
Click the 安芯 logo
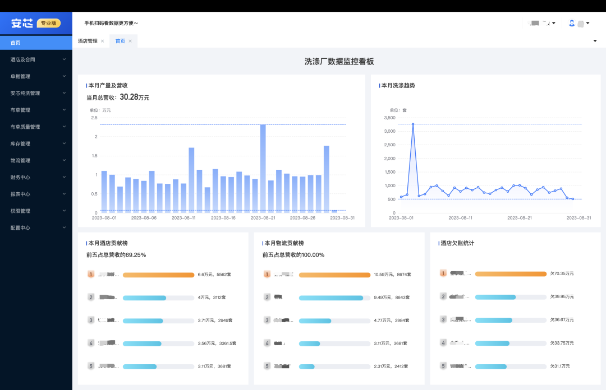pos(22,23)
